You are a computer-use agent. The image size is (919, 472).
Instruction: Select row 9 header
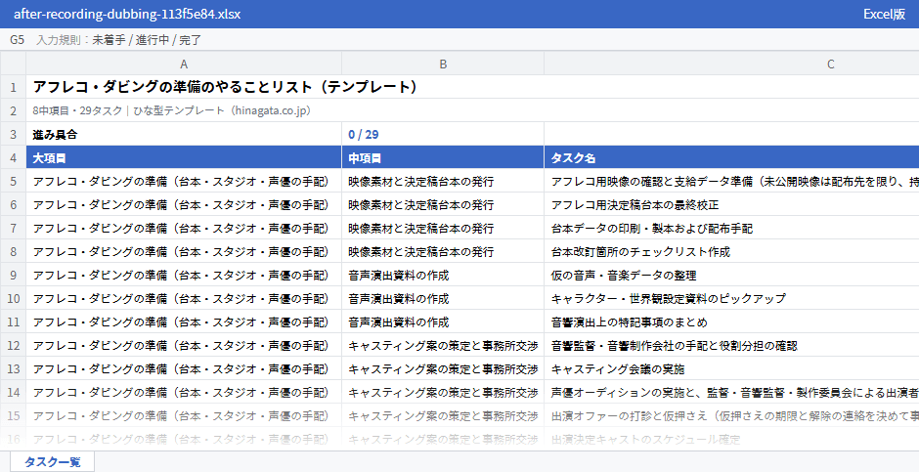coord(13,276)
